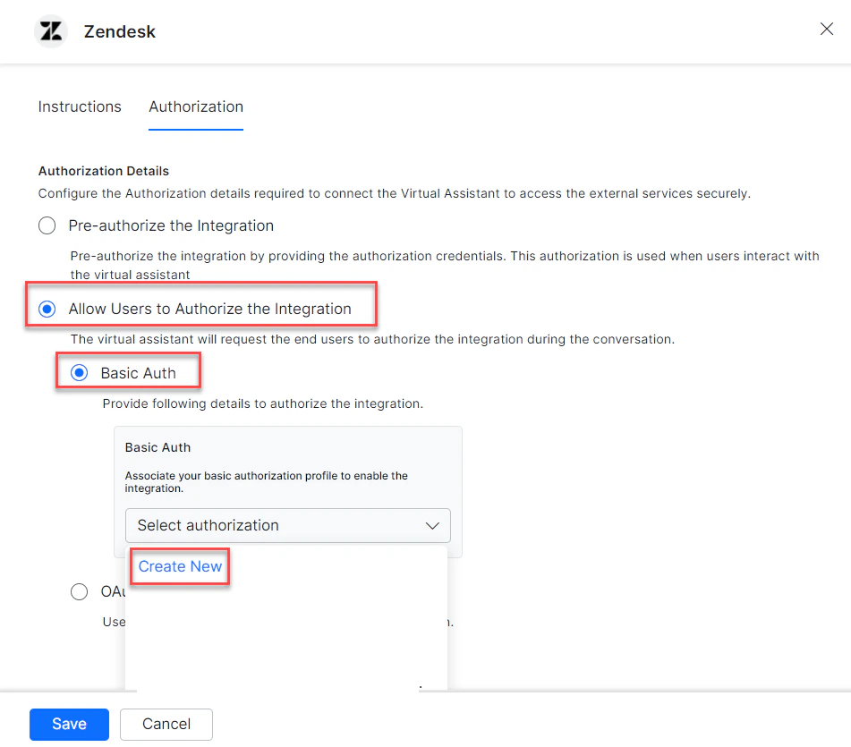Image resolution: width=851 pixels, height=747 pixels.
Task: Switch to the Instructions tab
Action: coord(79,106)
